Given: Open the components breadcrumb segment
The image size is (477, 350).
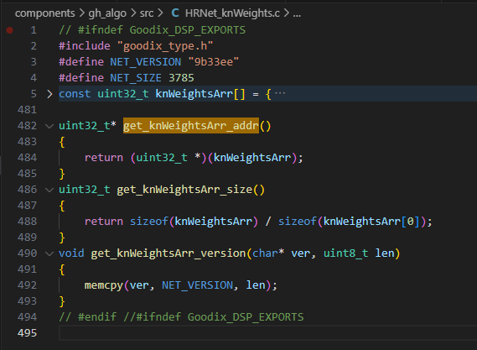Looking at the screenshot, I should pyautogui.click(x=44, y=13).
